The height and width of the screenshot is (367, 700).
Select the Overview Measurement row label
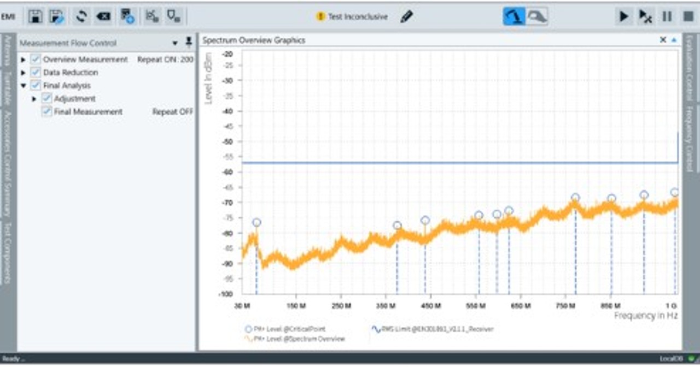point(85,59)
